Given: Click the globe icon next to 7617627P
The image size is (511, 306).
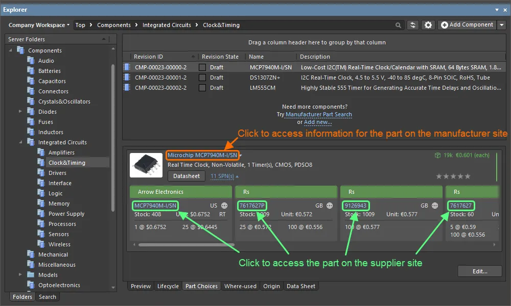Looking at the screenshot, I should click(330, 206).
